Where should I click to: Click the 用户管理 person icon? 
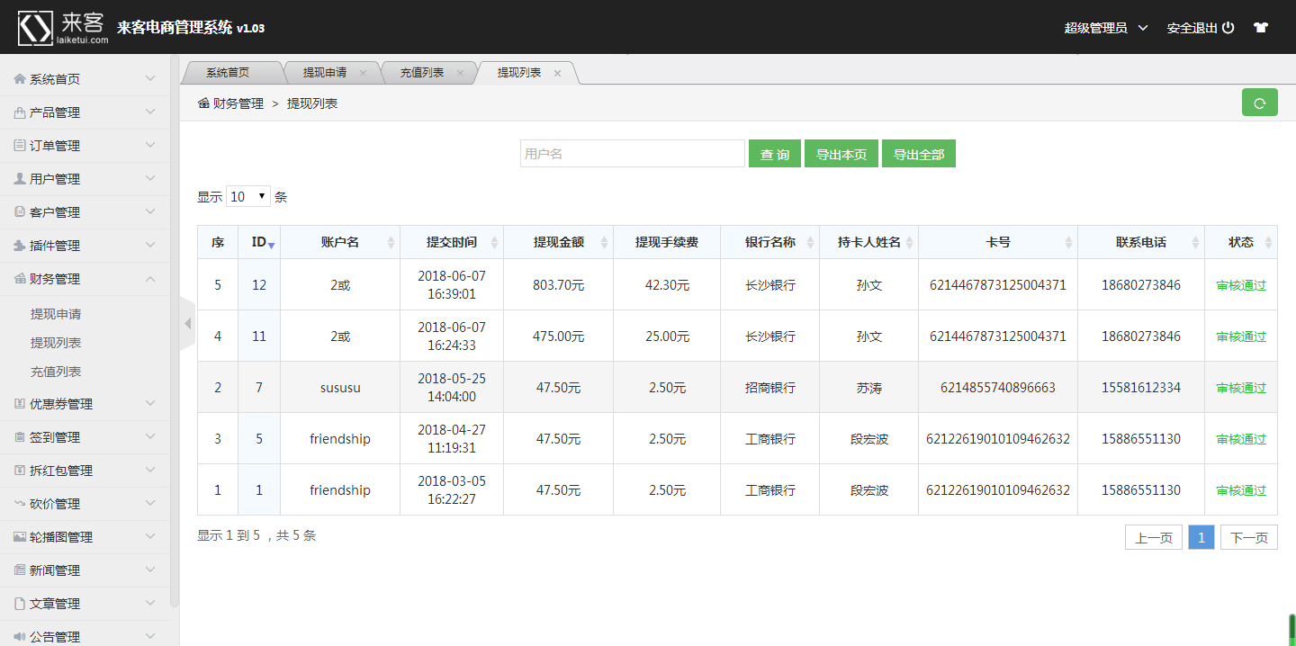click(x=20, y=179)
